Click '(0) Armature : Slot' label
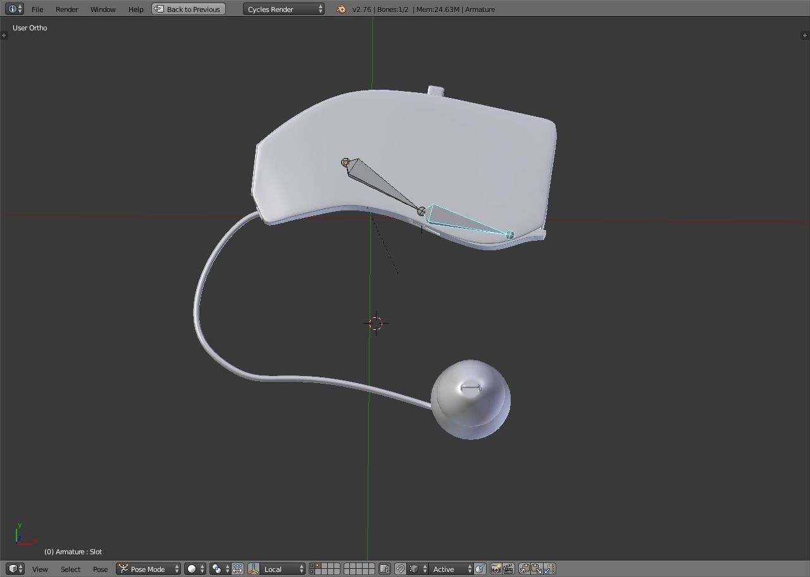Viewport: 810px width, 577px height. [x=73, y=552]
